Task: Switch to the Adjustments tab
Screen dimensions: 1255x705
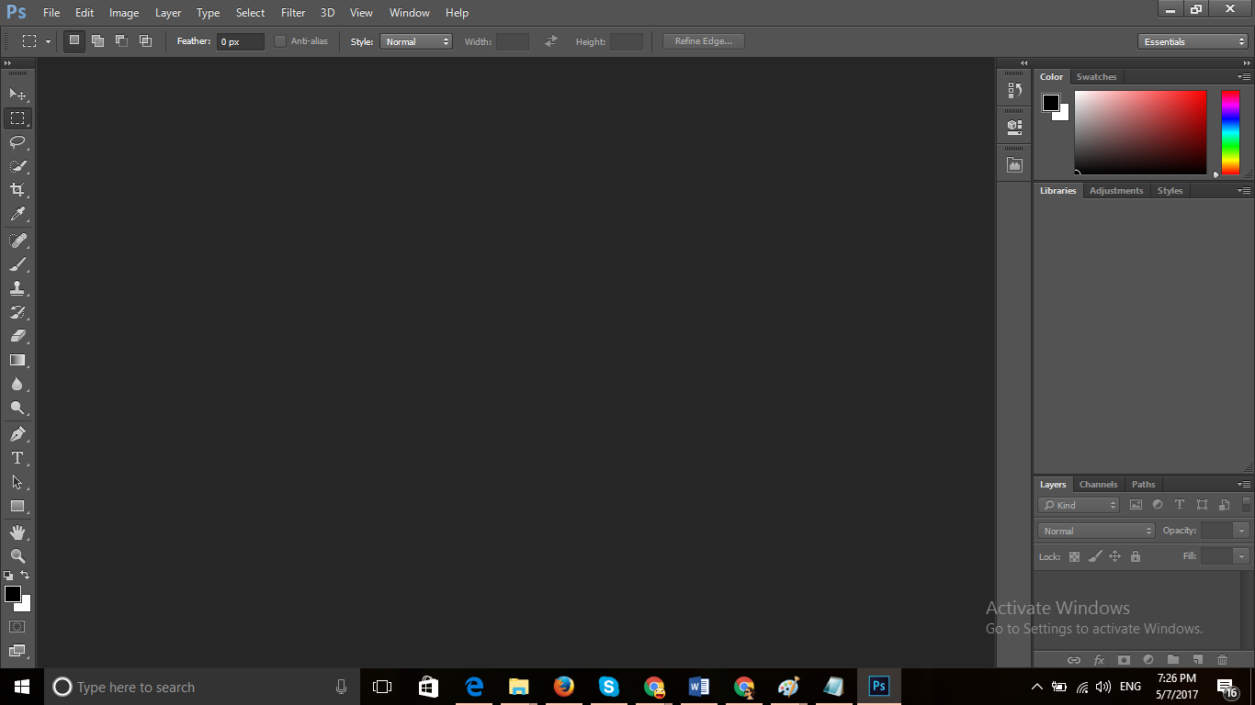Action: click(1116, 191)
